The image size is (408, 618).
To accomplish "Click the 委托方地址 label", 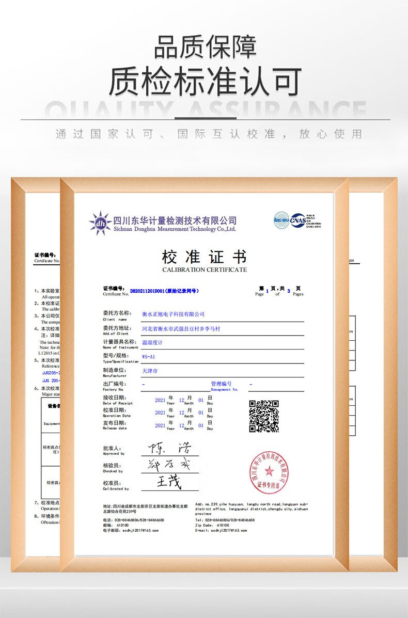I will tap(117, 327).
